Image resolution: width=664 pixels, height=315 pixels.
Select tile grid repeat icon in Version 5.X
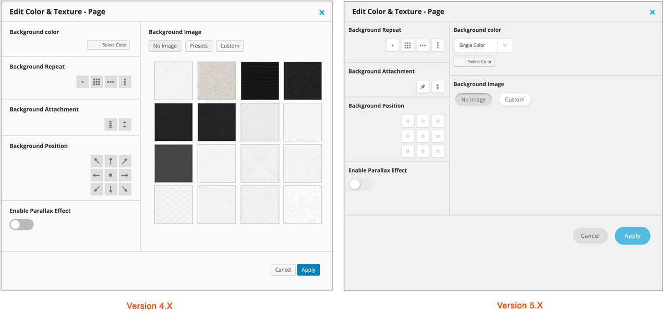click(x=408, y=45)
